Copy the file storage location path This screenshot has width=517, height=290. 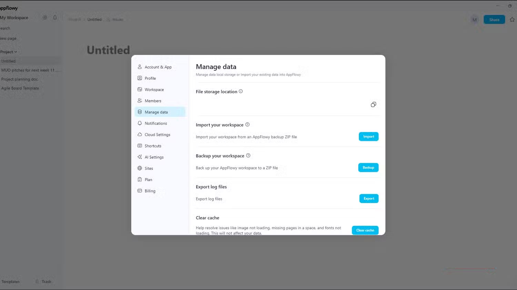click(373, 104)
